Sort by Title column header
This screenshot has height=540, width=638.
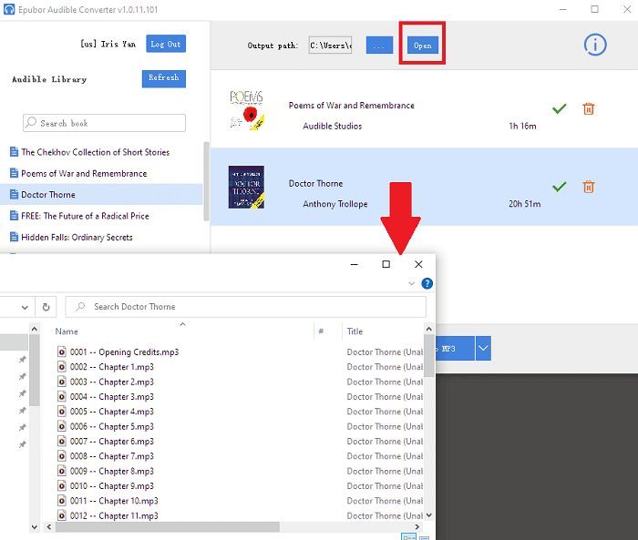(x=355, y=331)
